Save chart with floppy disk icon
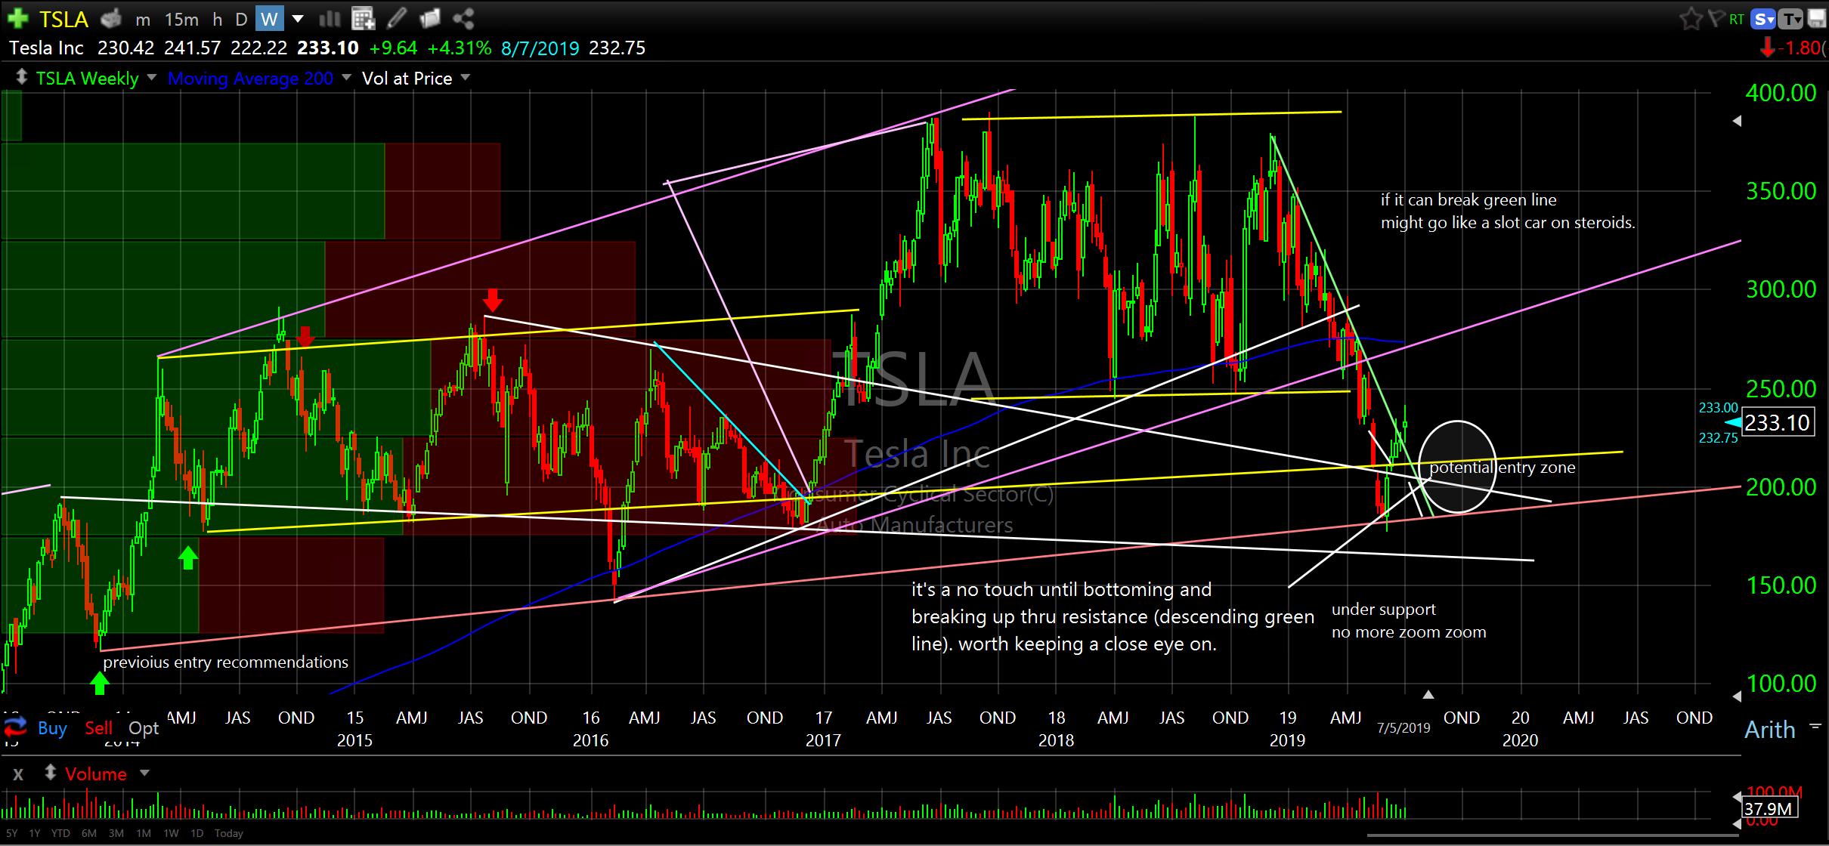 (x=1817, y=19)
